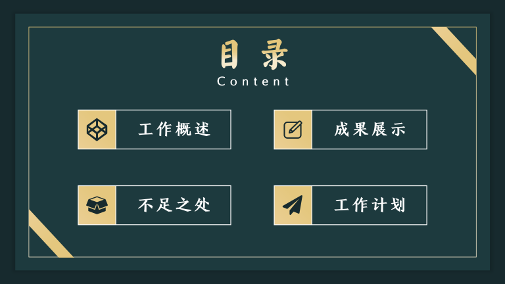The width and height of the screenshot is (505, 284).
Task: Click the gold diagonal stripe at top-right corner
Action: click(x=456, y=49)
